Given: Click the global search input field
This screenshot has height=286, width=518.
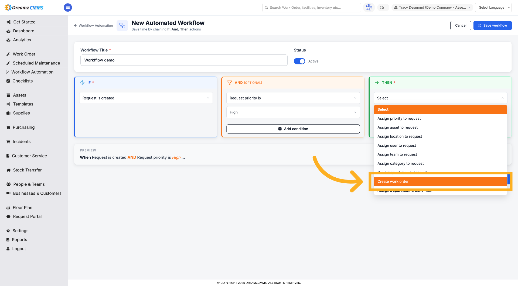Looking at the screenshot, I should click(x=311, y=8).
